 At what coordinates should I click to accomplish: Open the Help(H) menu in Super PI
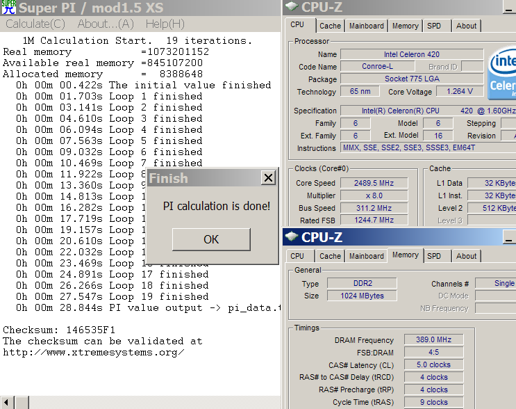(x=165, y=24)
